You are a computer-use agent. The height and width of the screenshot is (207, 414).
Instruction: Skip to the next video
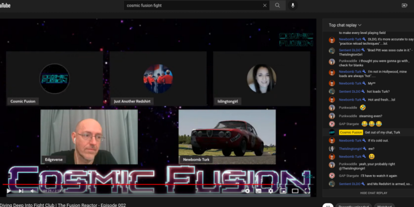pyautogui.click(x=21, y=191)
